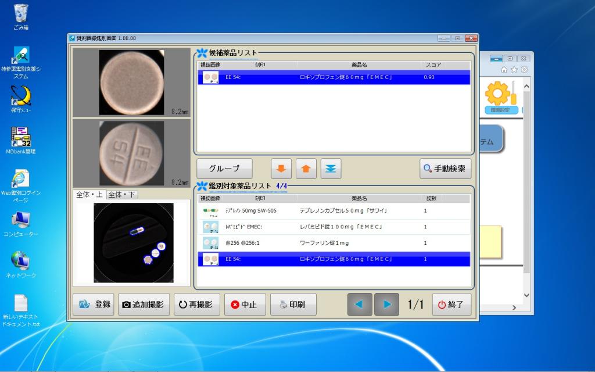Viewport: 595px width, 372px height.
Task: Click the top tablet photo thumbnail
Action: (131, 82)
